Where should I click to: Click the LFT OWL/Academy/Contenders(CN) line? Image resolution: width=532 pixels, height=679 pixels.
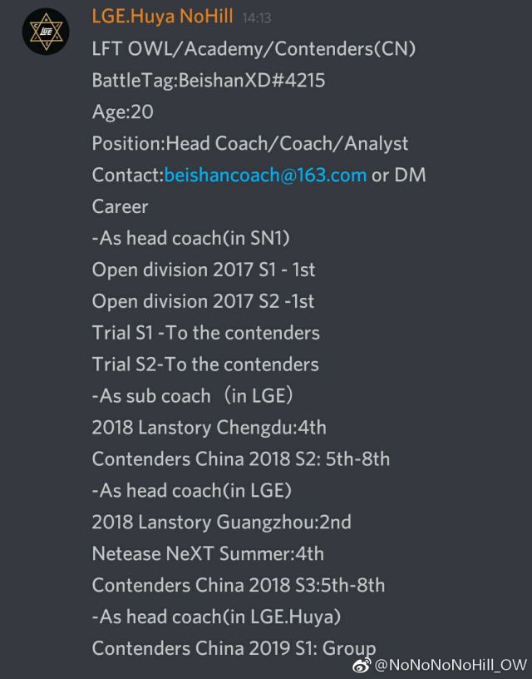tap(254, 49)
